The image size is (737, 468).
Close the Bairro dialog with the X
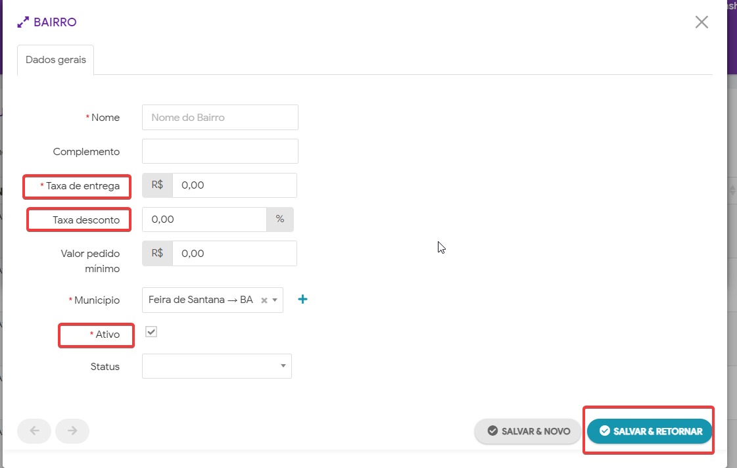pos(701,22)
